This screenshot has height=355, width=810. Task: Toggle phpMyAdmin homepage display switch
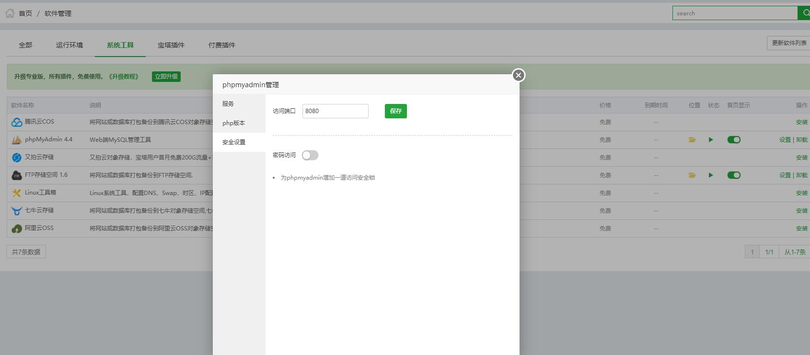click(x=734, y=140)
